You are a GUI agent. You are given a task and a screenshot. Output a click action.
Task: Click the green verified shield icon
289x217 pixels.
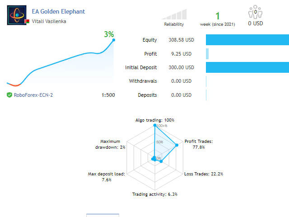coord(9,95)
